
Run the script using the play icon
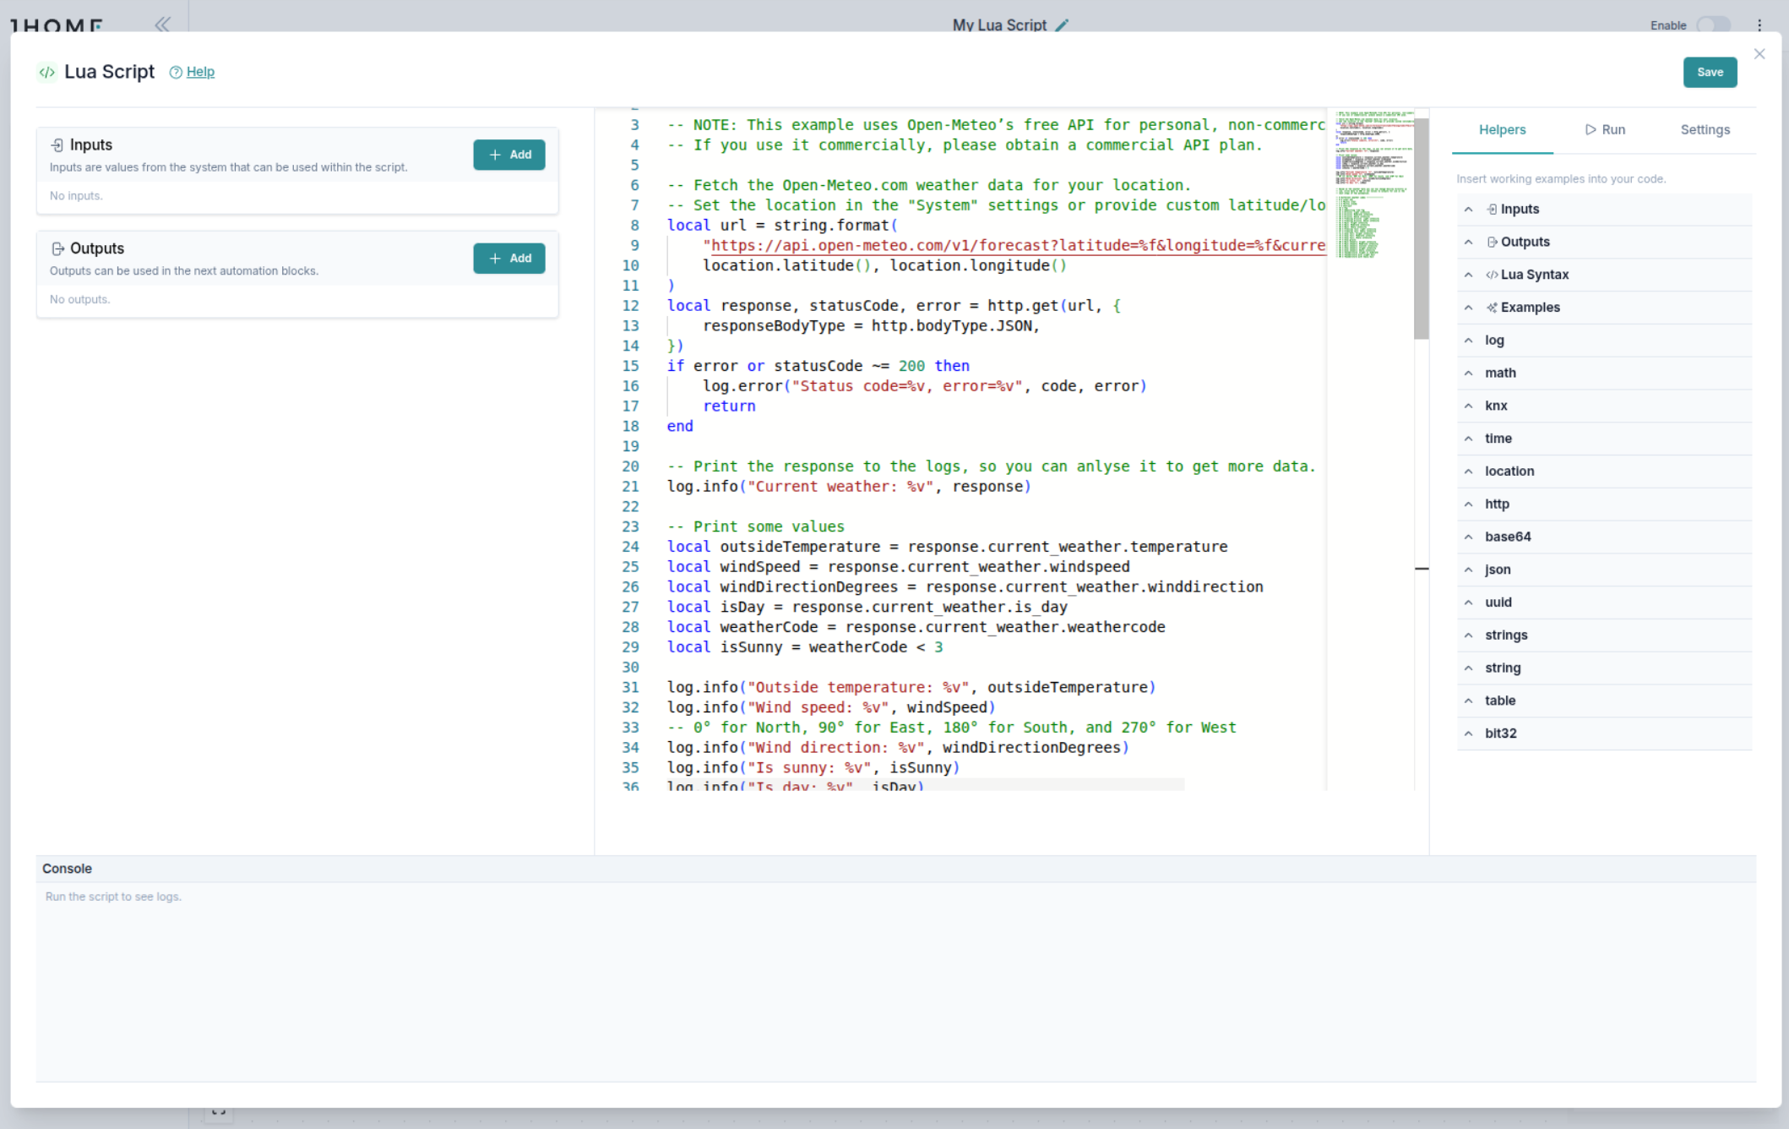tap(1591, 129)
